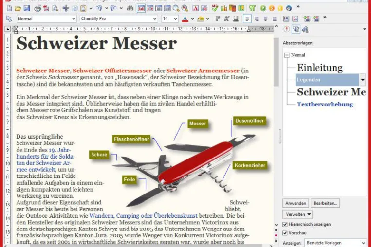Open the sidebar options arrow
Viewport: 371px width, 247px height.
point(364,29)
